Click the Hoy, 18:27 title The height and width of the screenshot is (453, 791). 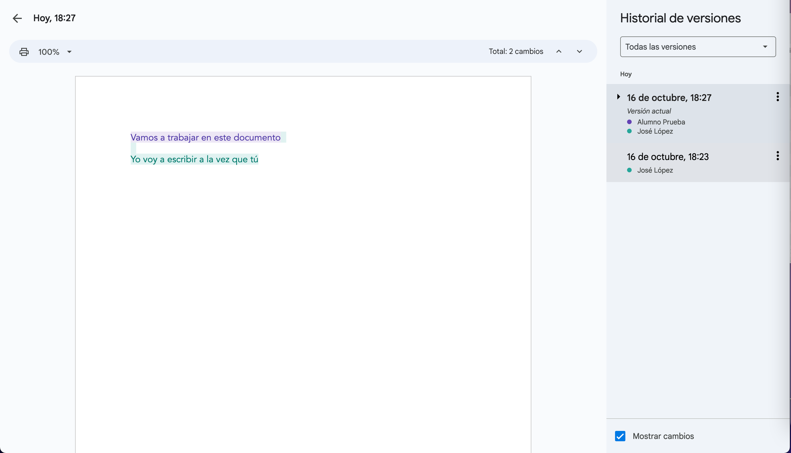click(x=54, y=18)
